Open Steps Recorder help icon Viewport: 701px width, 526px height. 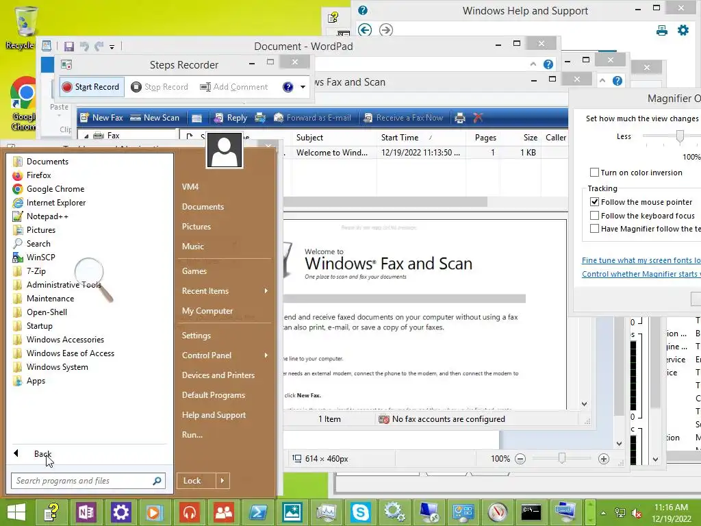(288, 87)
